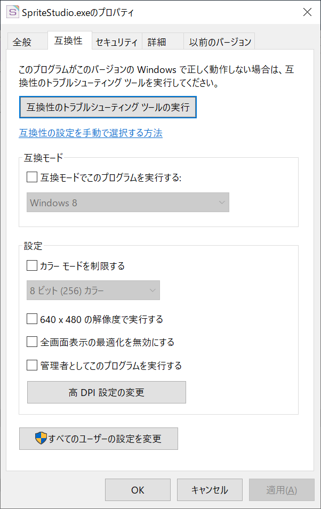
Task: Enable 互換モードでこのプログラムを実行する checkbox
Action: click(x=32, y=177)
